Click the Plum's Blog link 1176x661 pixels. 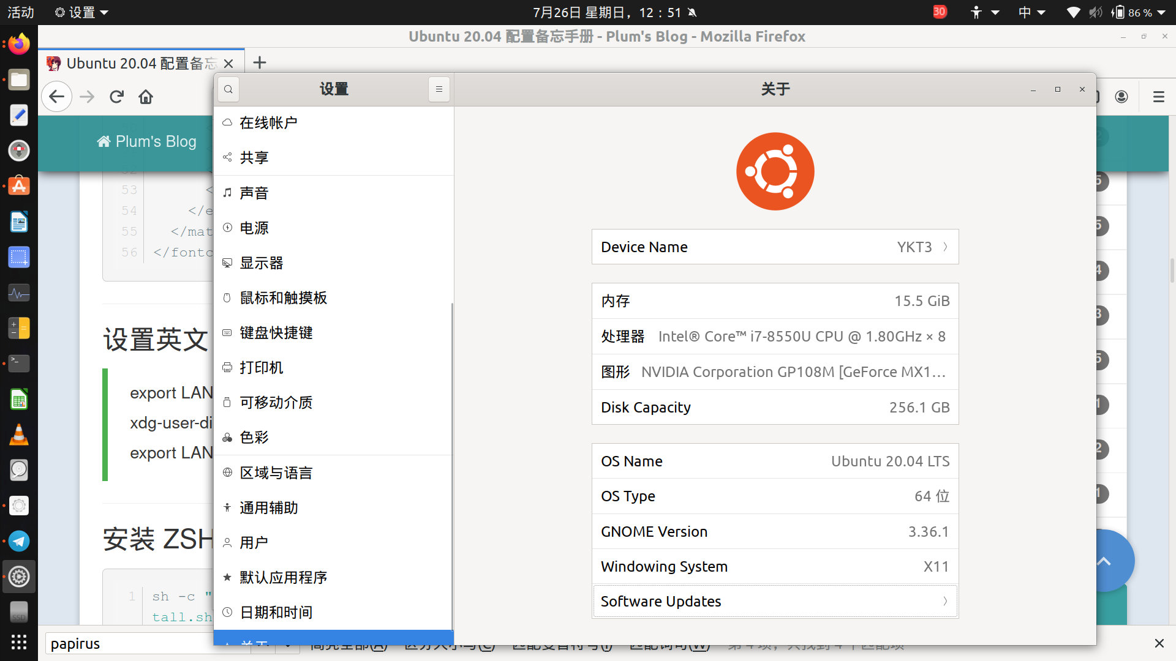pos(146,141)
